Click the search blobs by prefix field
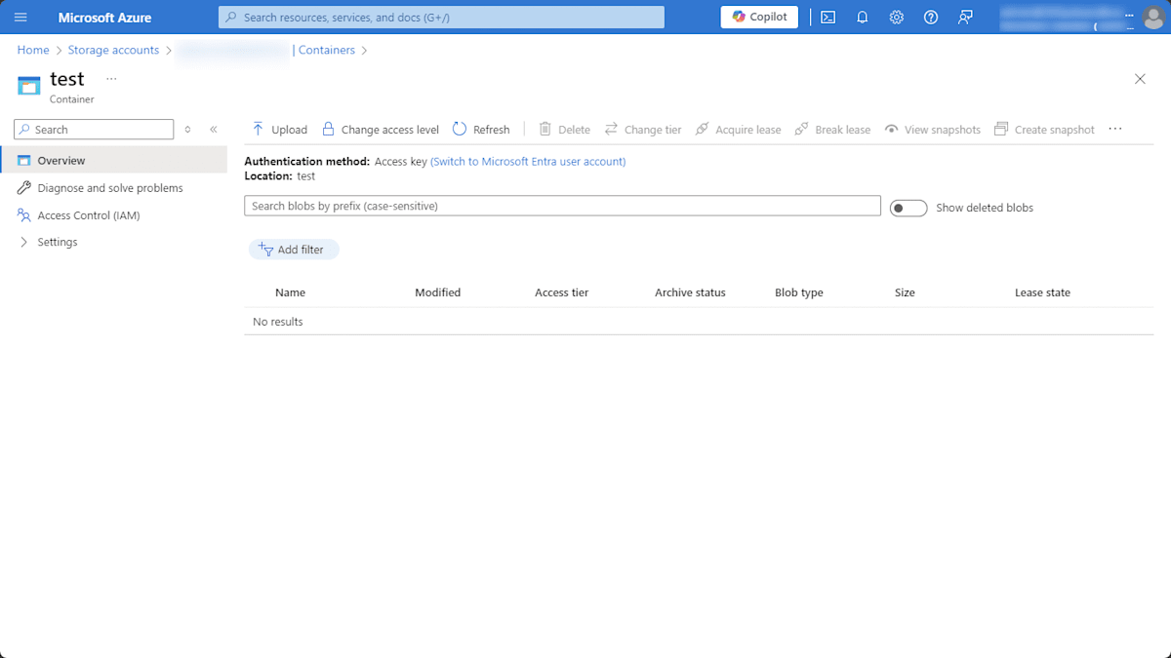This screenshot has width=1171, height=658. click(562, 207)
